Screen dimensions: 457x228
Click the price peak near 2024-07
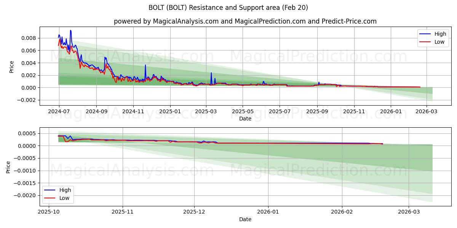tap(71, 31)
